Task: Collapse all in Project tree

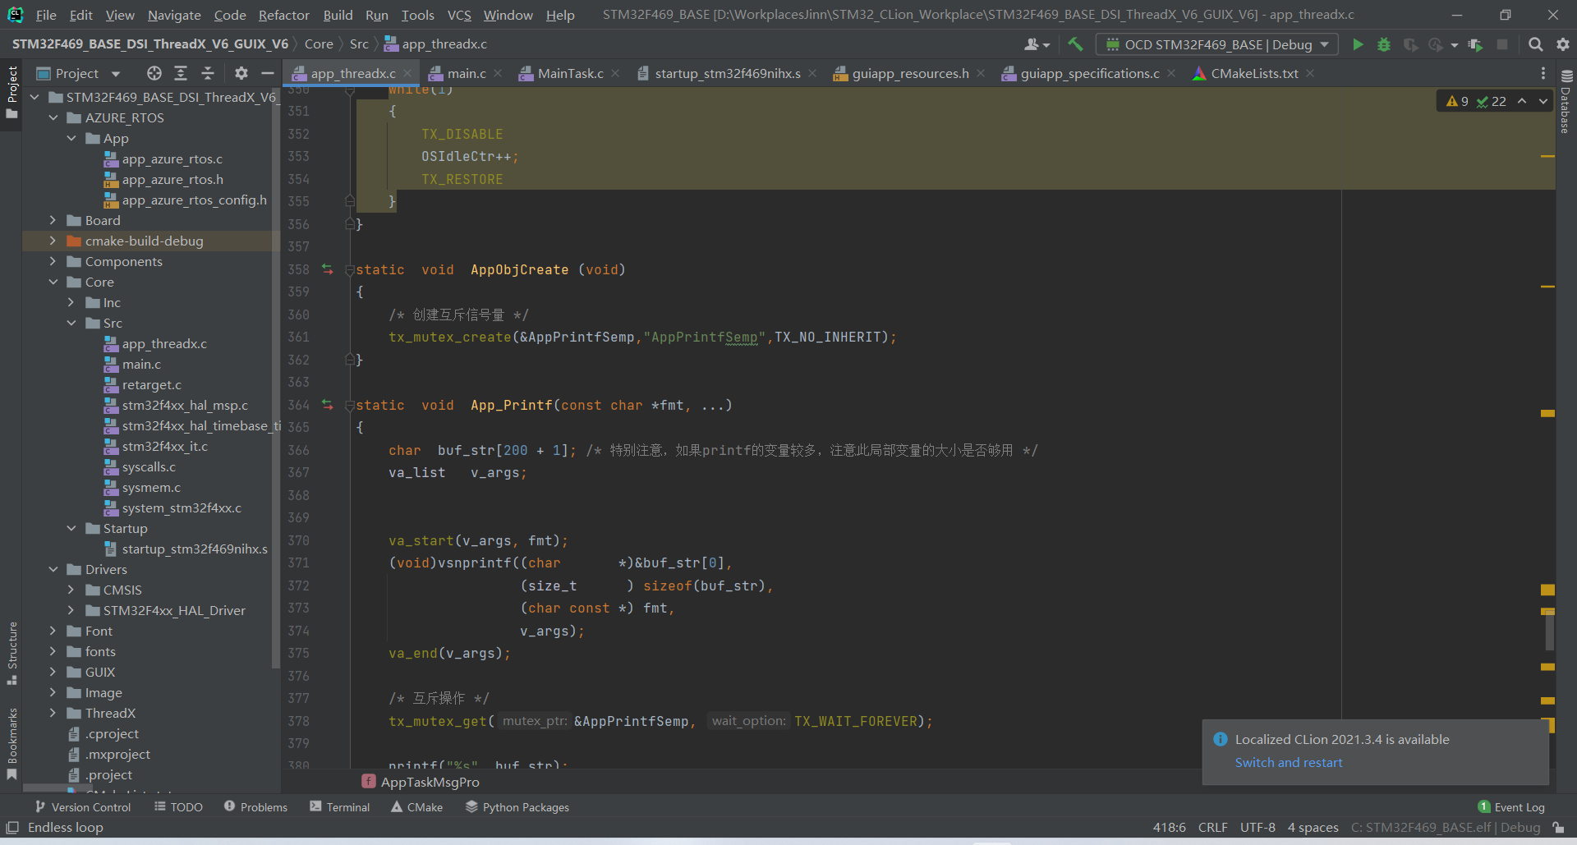Action: pyautogui.click(x=208, y=73)
